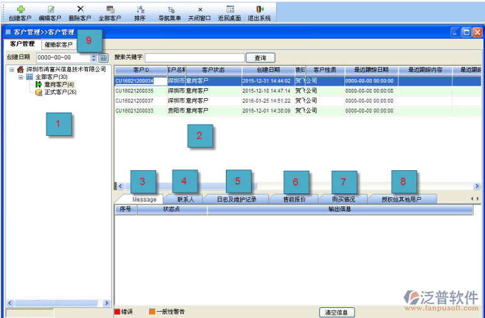Click the company house icon in tree
Image resolution: width=485 pixels, height=318 pixels.
click(21, 69)
